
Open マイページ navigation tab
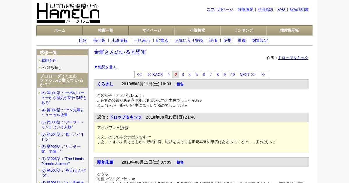tap(152, 30)
